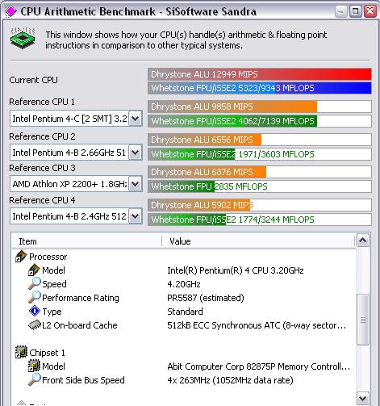Click the Processor section icon
The image size is (380, 406).
21,257
